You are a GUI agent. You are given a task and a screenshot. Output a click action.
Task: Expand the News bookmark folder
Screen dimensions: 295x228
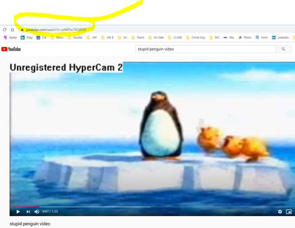pyautogui.click(x=57, y=37)
